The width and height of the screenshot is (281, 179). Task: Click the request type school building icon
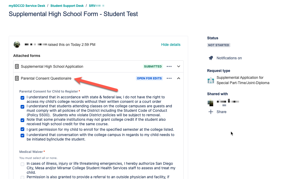tap(211, 80)
